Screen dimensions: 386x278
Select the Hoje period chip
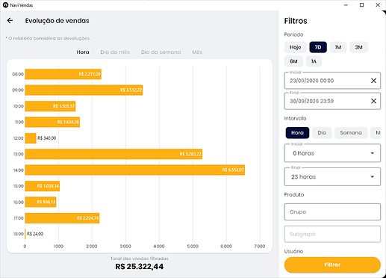[x=295, y=47]
